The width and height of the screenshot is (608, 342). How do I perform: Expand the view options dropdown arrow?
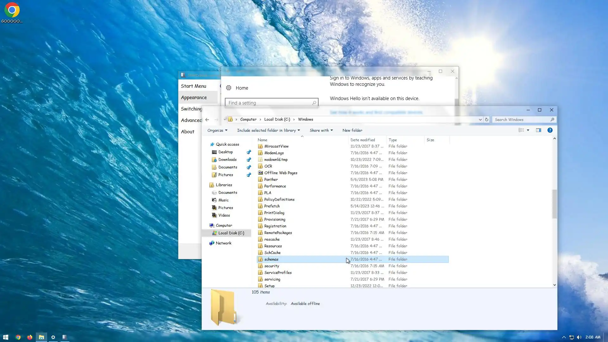528,130
